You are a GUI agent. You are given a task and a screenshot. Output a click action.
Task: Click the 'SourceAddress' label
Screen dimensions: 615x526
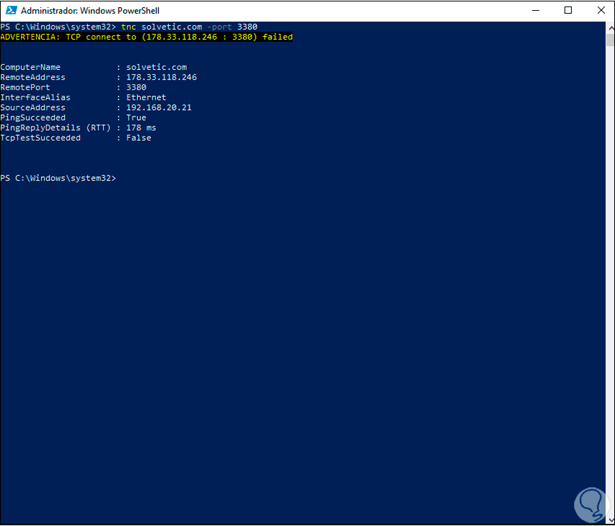click(33, 108)
